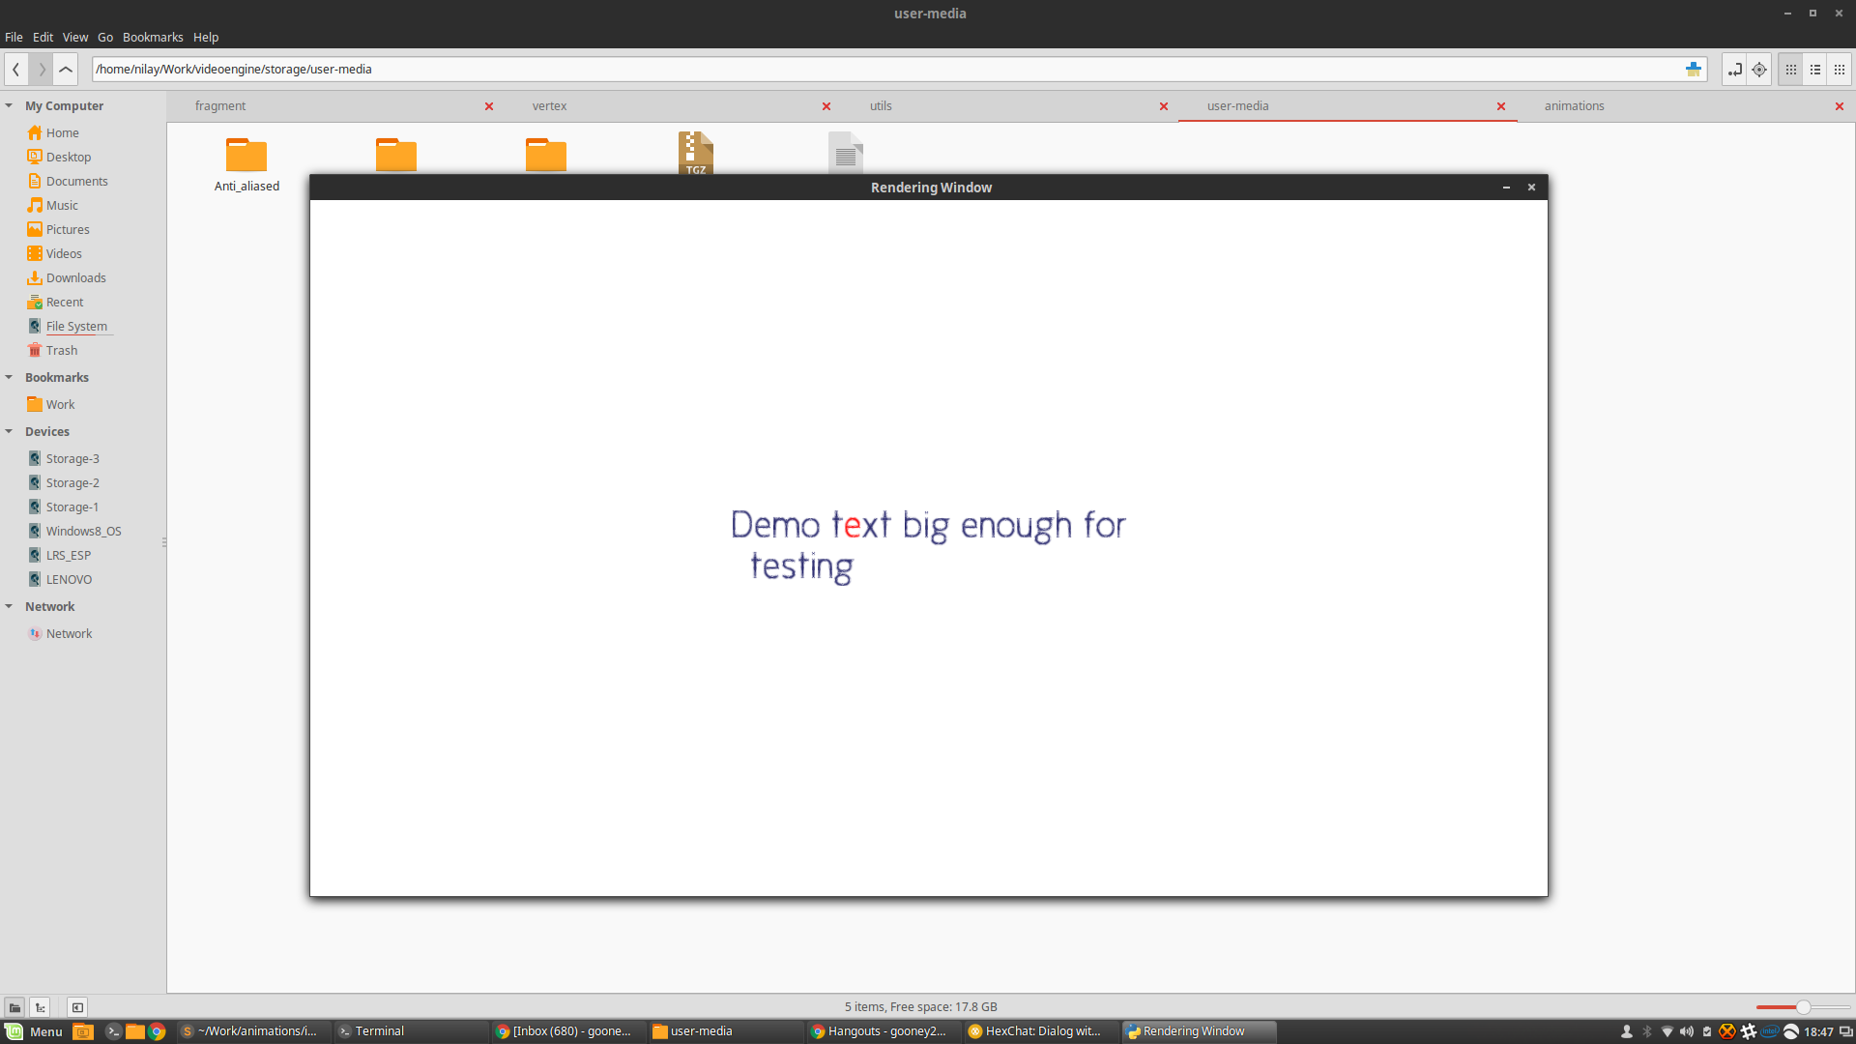Select the TGZ archive file
Viewport: 1856px width, 1044px height.
coord(696,153)
